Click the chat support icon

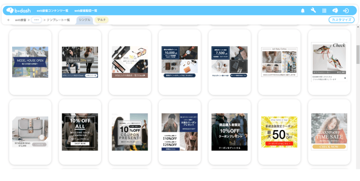point(335,10)
